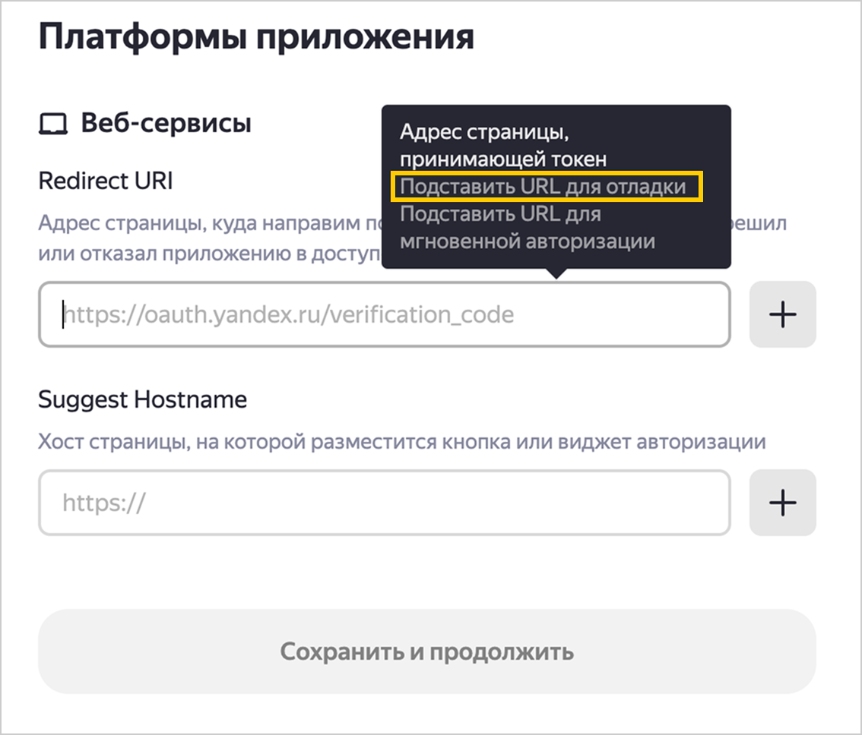Focus the Redirect URI input field
This screenshot has height=735, width=862.
pos(385,314)
